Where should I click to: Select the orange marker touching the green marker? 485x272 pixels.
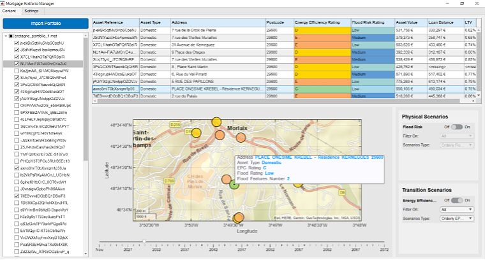click(227, 180)
